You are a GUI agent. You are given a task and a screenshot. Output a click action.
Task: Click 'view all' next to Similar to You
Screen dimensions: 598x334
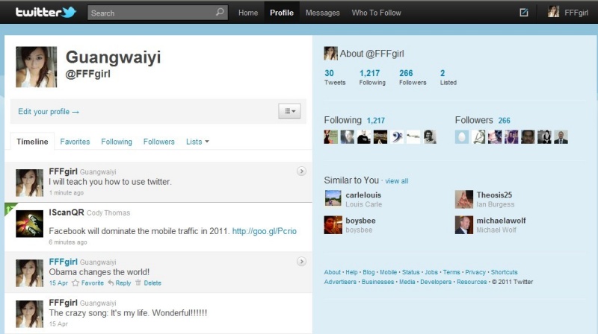397,181
